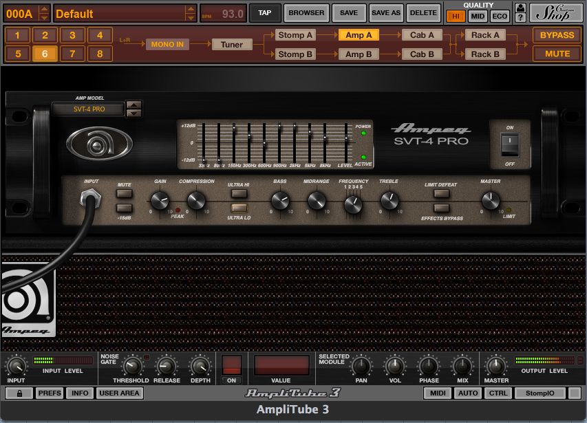
Task: Open the SVT-4 PRO amp model dropdown
Action: click(89, 109)
